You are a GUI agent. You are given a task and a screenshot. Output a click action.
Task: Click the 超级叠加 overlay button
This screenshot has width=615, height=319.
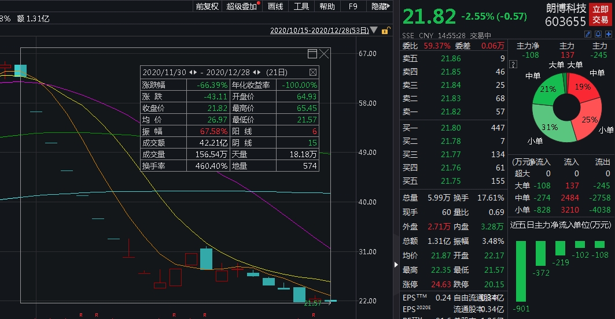(x=242, y=6)
